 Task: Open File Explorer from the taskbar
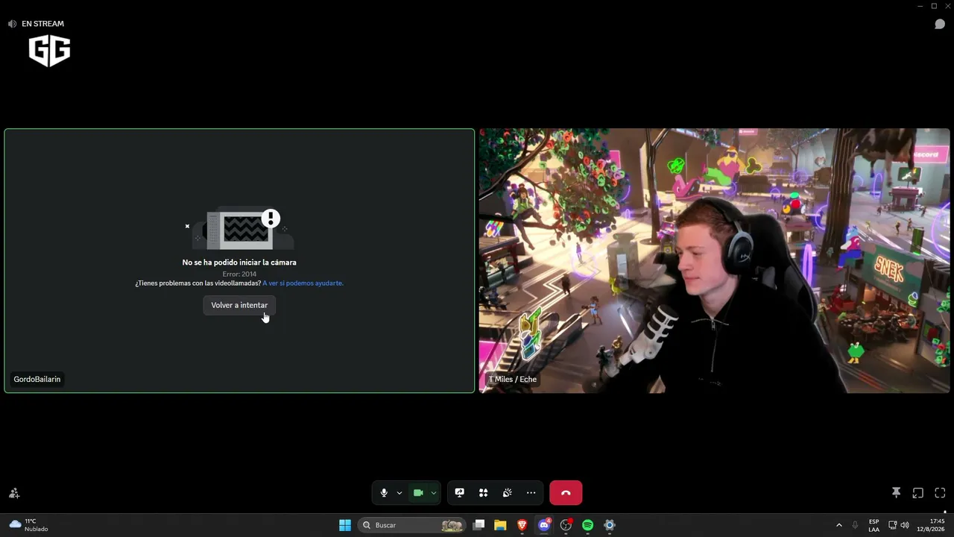pos(500,525)
